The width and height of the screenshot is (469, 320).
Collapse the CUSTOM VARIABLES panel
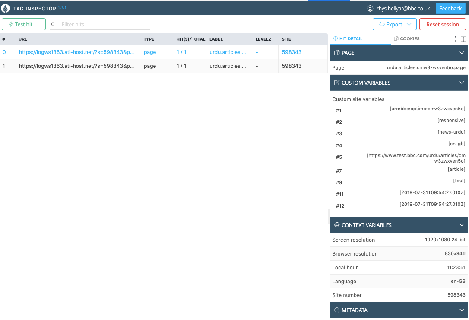click(x=462, y=83)
